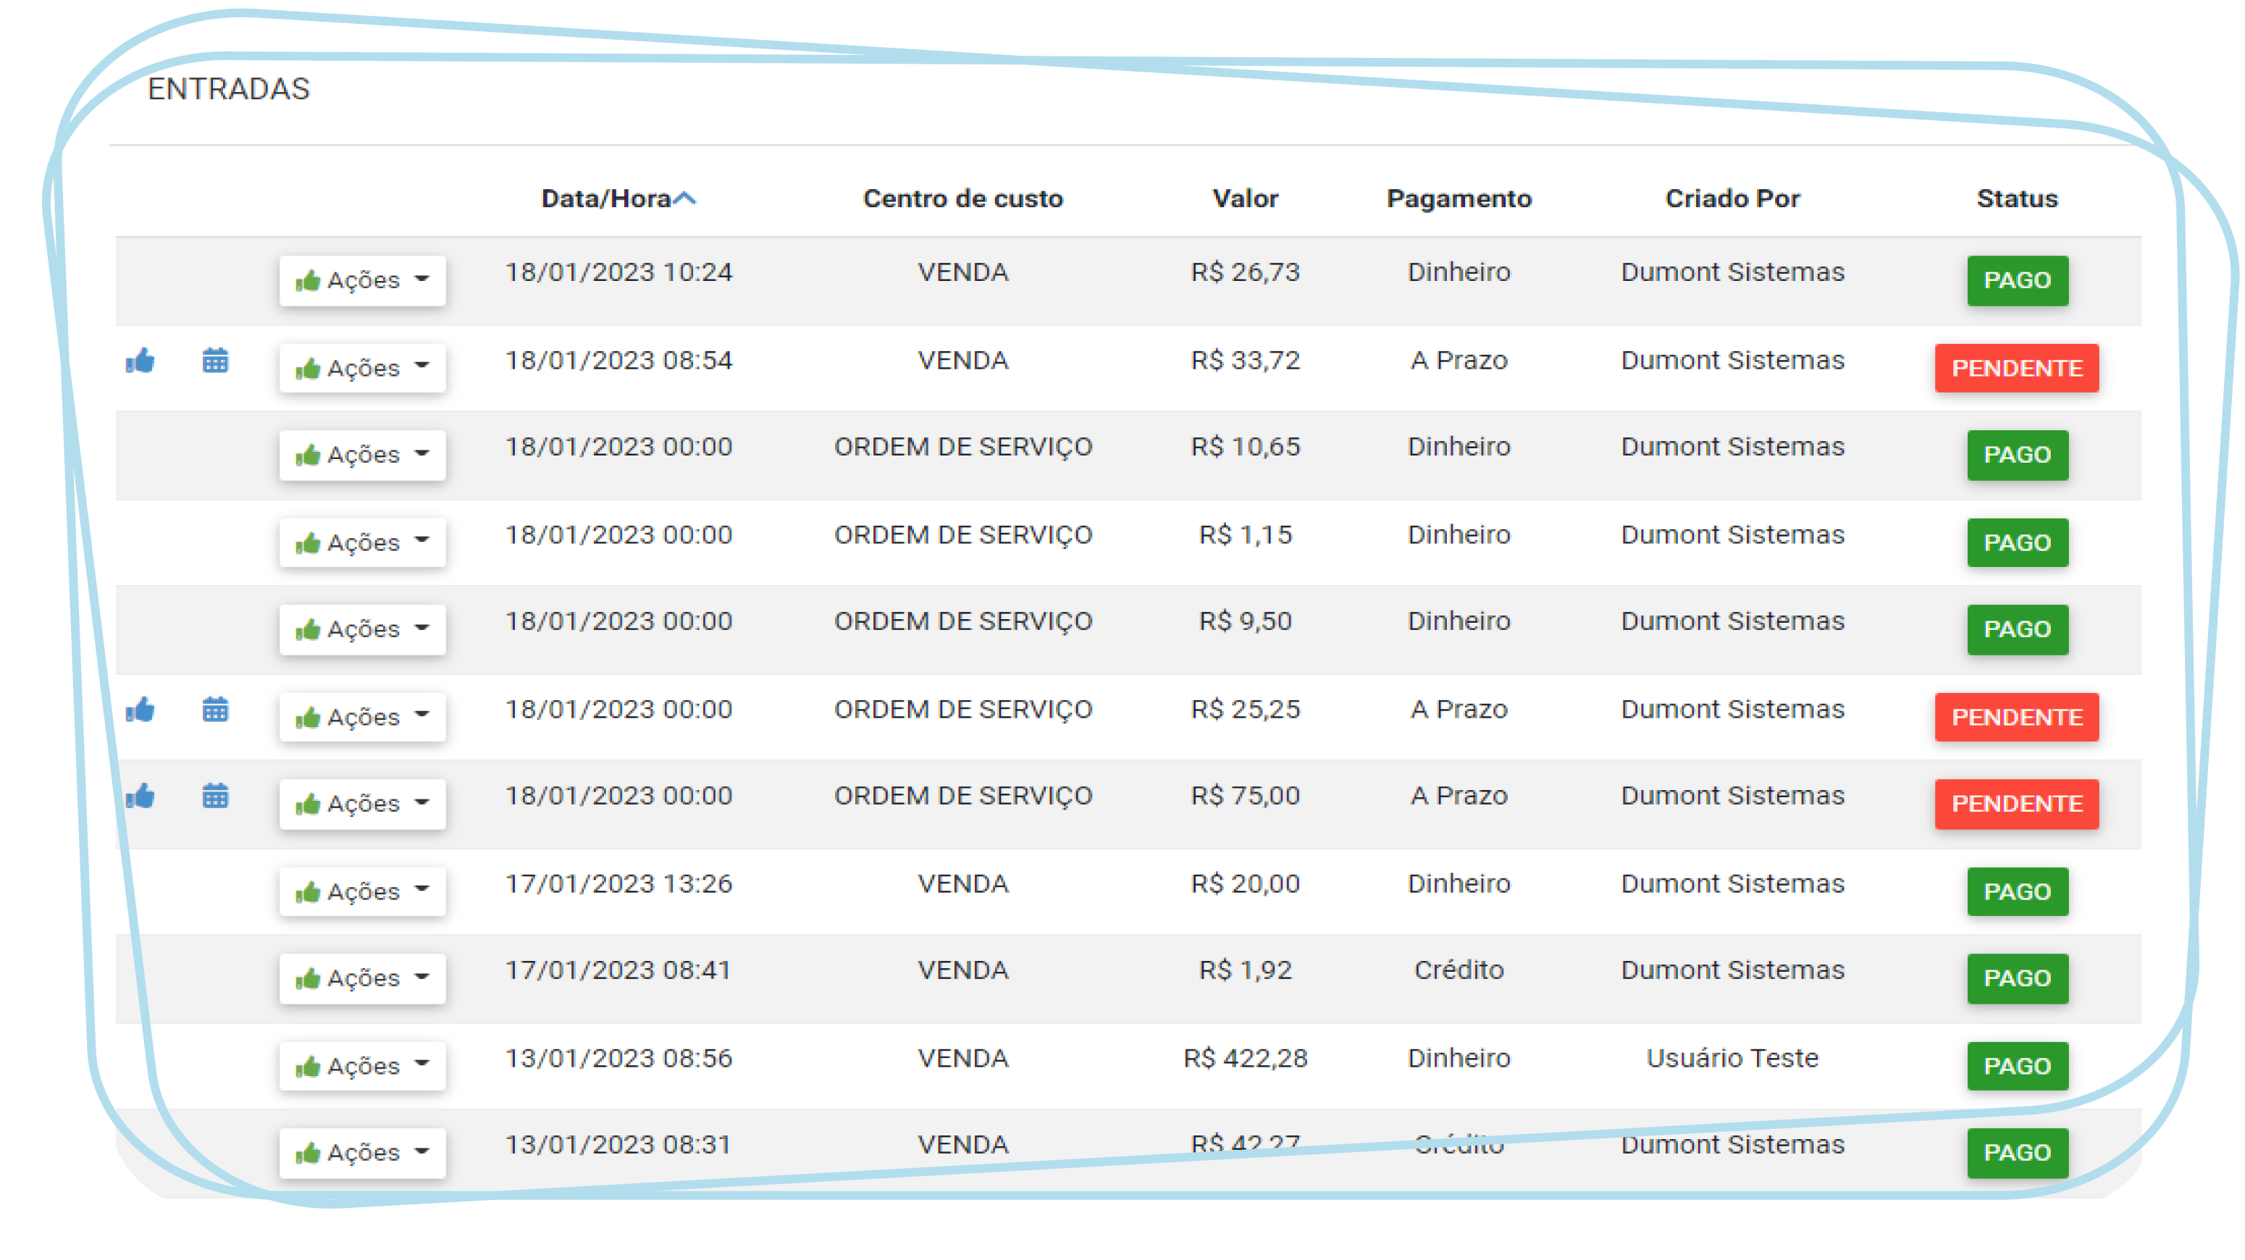
Task: Click thumbs-up icon for R$ 25,25 entry
Action: point(140,710)
